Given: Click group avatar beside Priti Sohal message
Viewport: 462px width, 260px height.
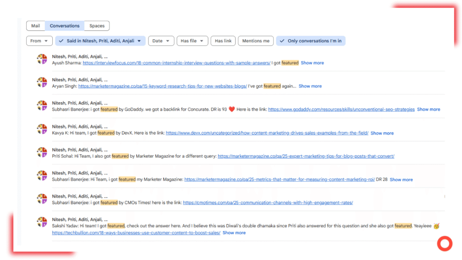Looking at the screenshot, I should point(42,153).
